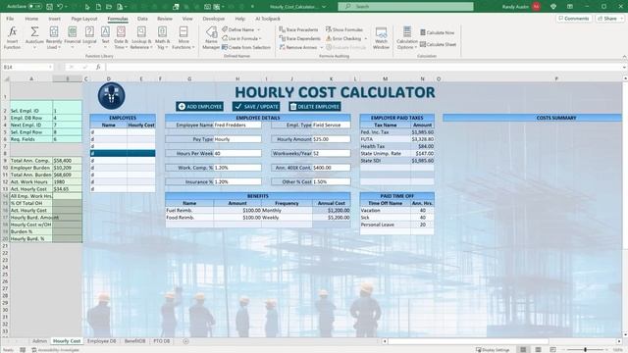
Task: Open the Comments pane button
Action: click(x=573, y=19)
